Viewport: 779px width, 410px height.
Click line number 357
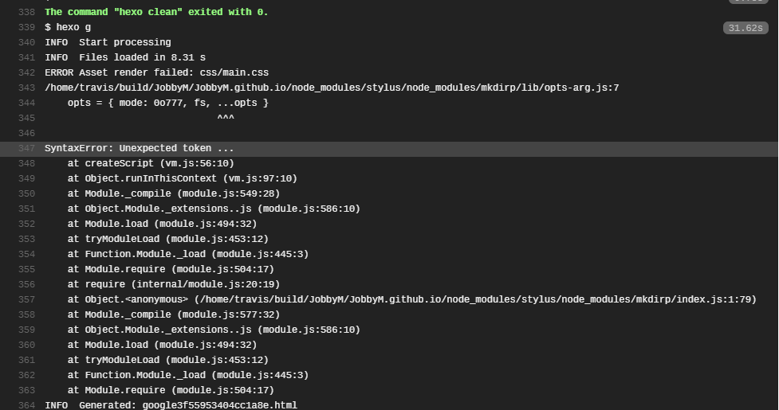click(26, 299)
